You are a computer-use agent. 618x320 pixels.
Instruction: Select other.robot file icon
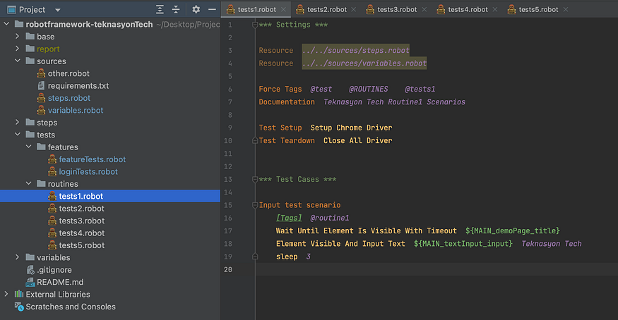[41, 73]
